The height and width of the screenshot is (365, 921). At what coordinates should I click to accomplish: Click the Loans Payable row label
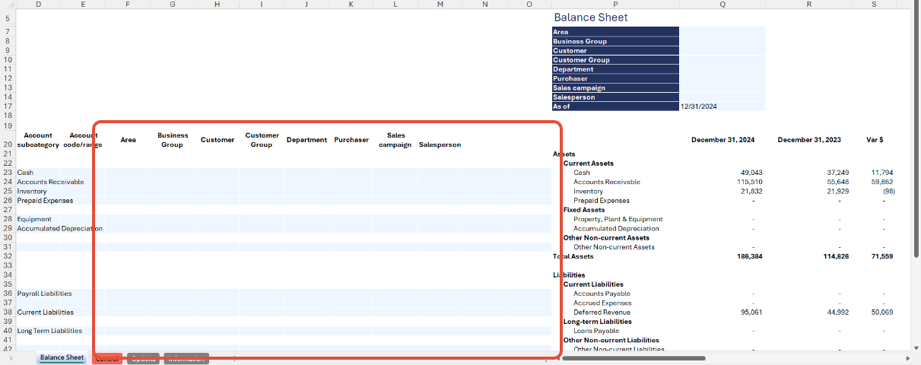(x=596, y=331)
